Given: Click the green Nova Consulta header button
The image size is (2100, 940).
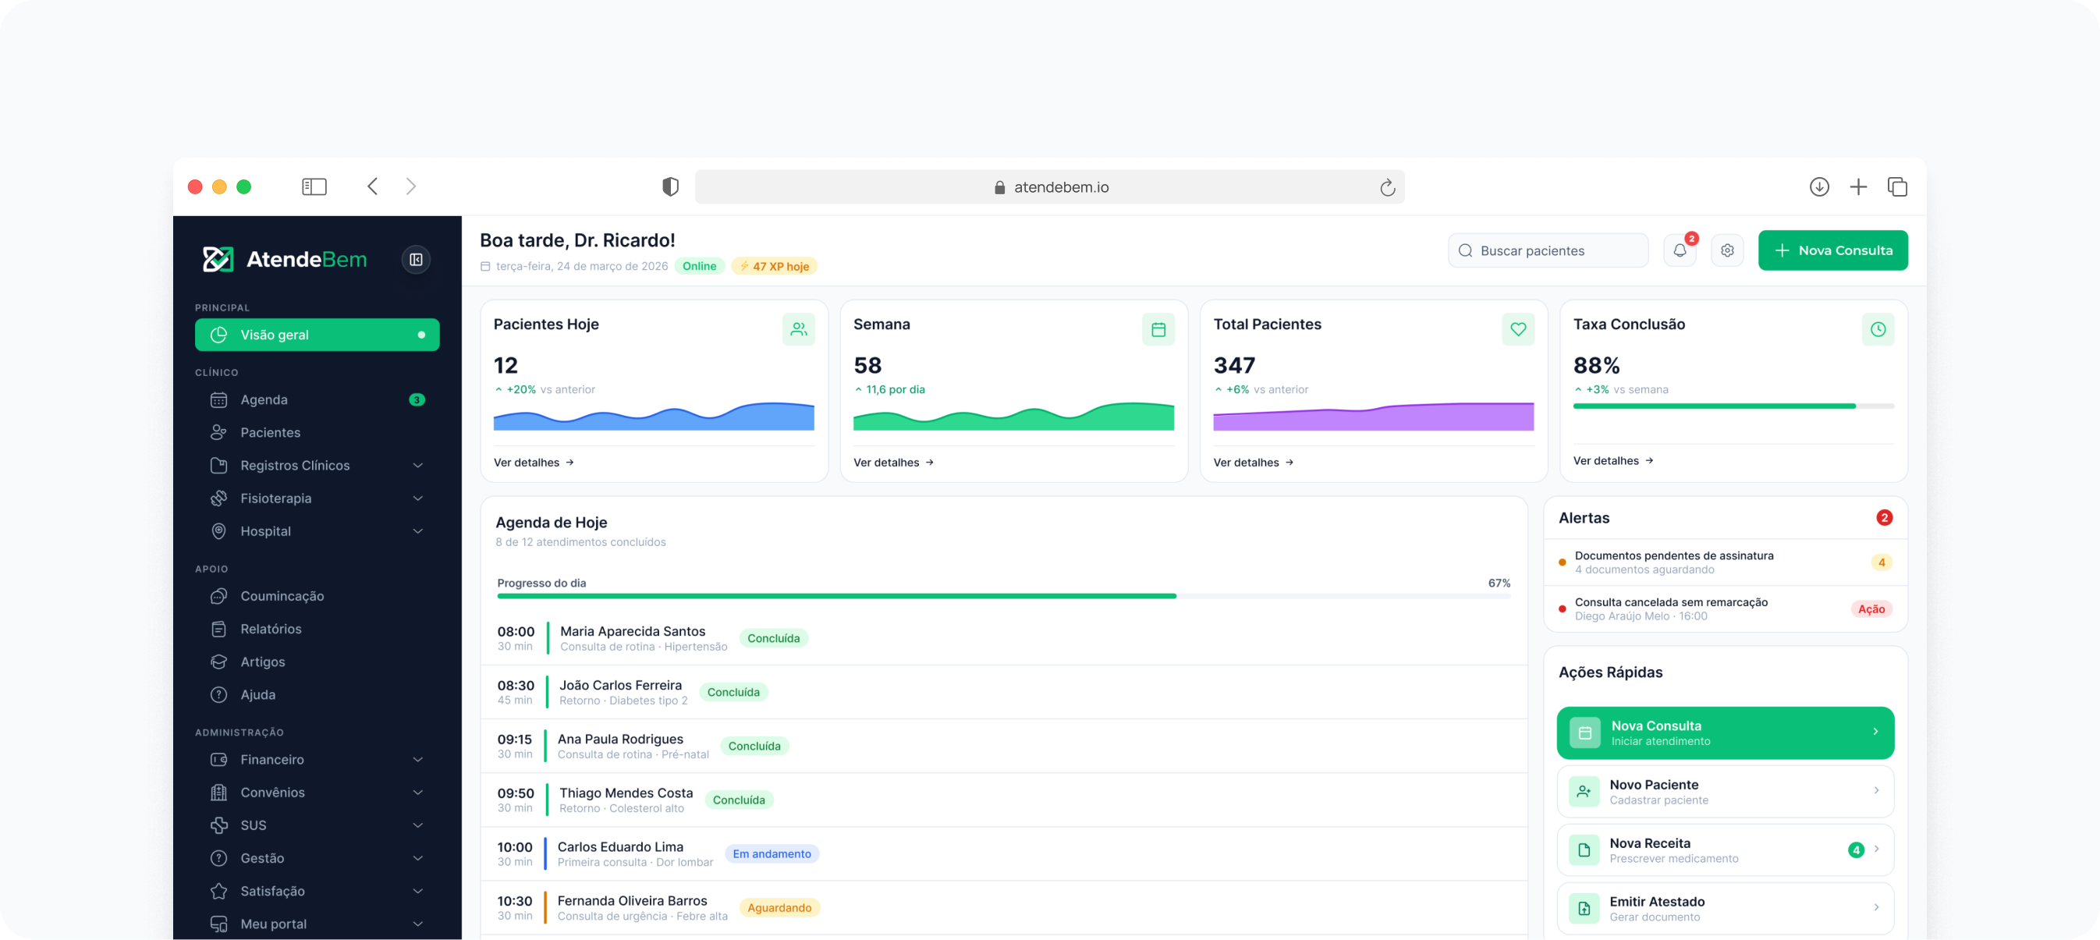Looking at the screenshot, I should click(x=1832, y=250).
